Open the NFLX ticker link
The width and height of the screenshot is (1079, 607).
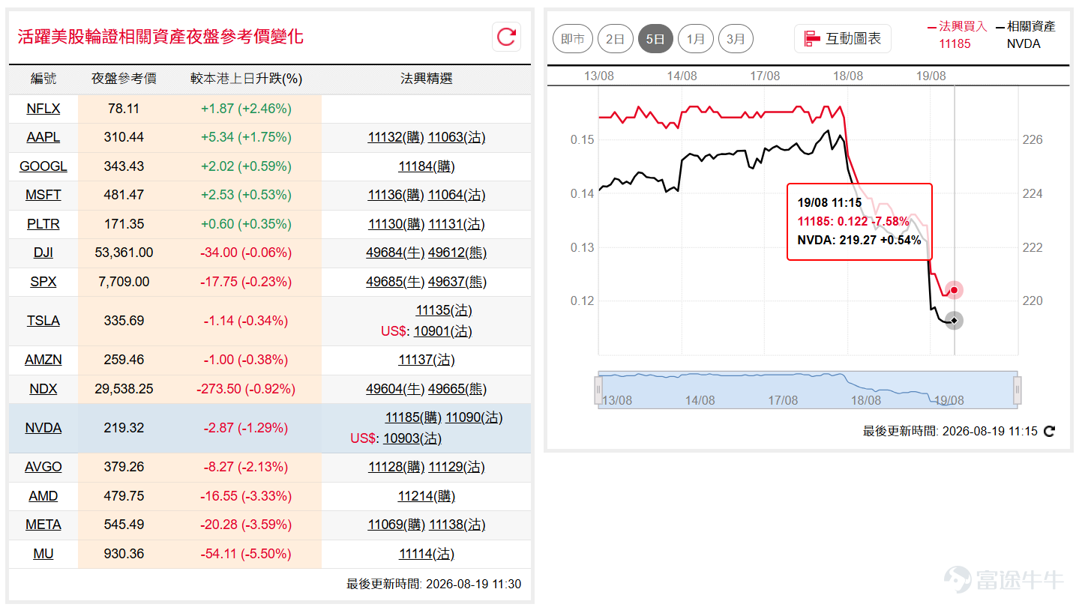click(43, 109)
